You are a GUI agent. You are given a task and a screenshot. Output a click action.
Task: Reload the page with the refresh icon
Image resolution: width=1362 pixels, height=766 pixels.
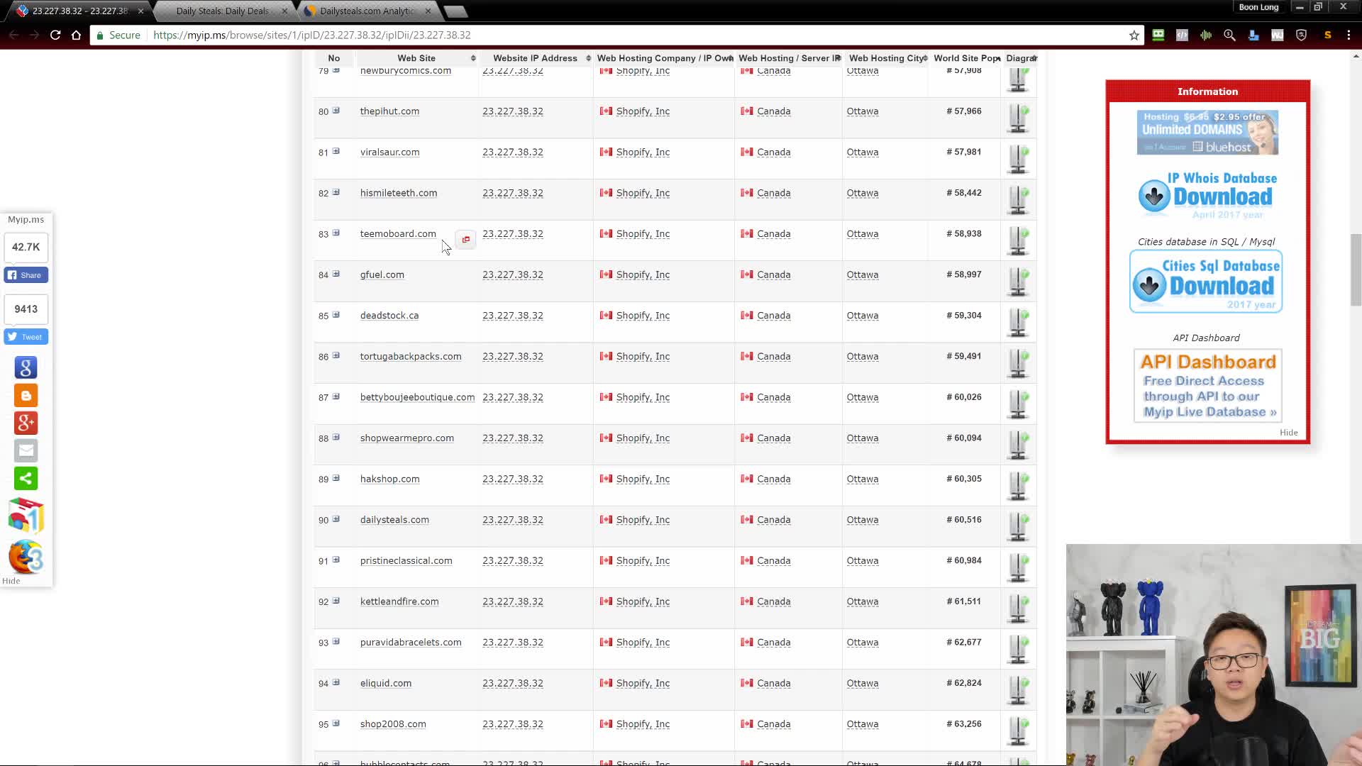tap(55, 35)
